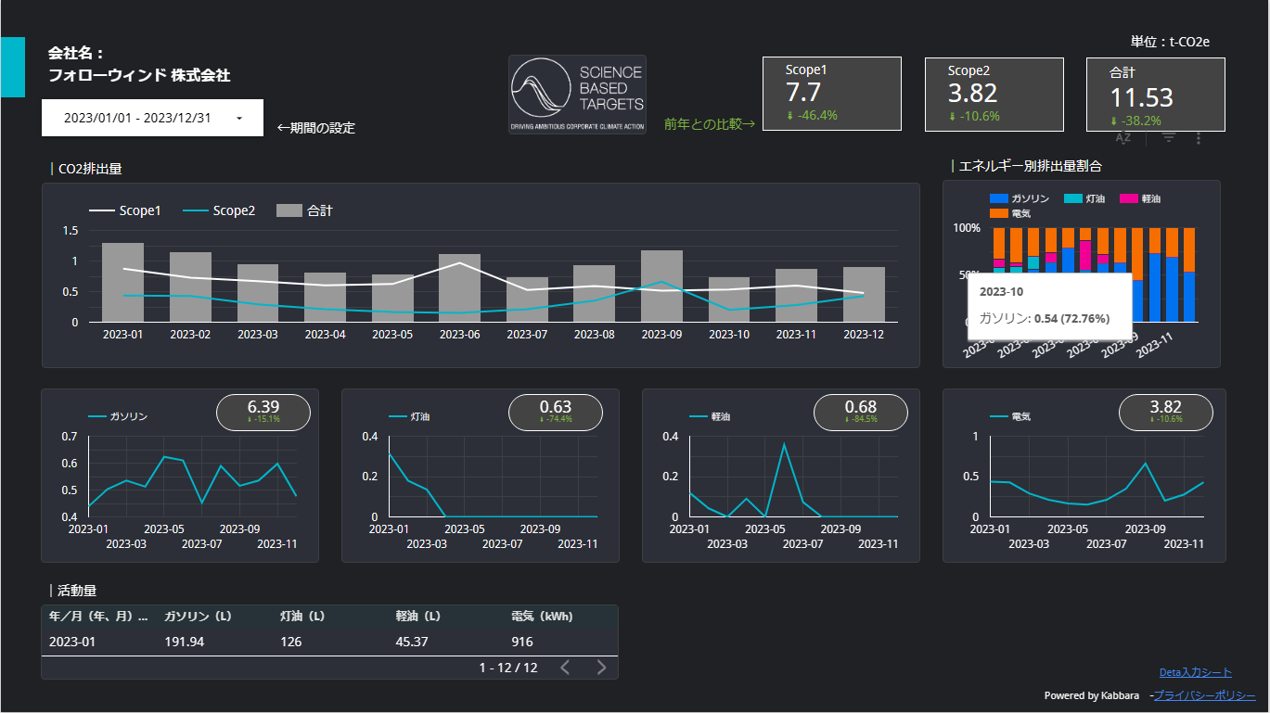Sort table by ガソリン (L) column header
Image resolution: width=1270 pixels, height=713 pixels.
197,616
